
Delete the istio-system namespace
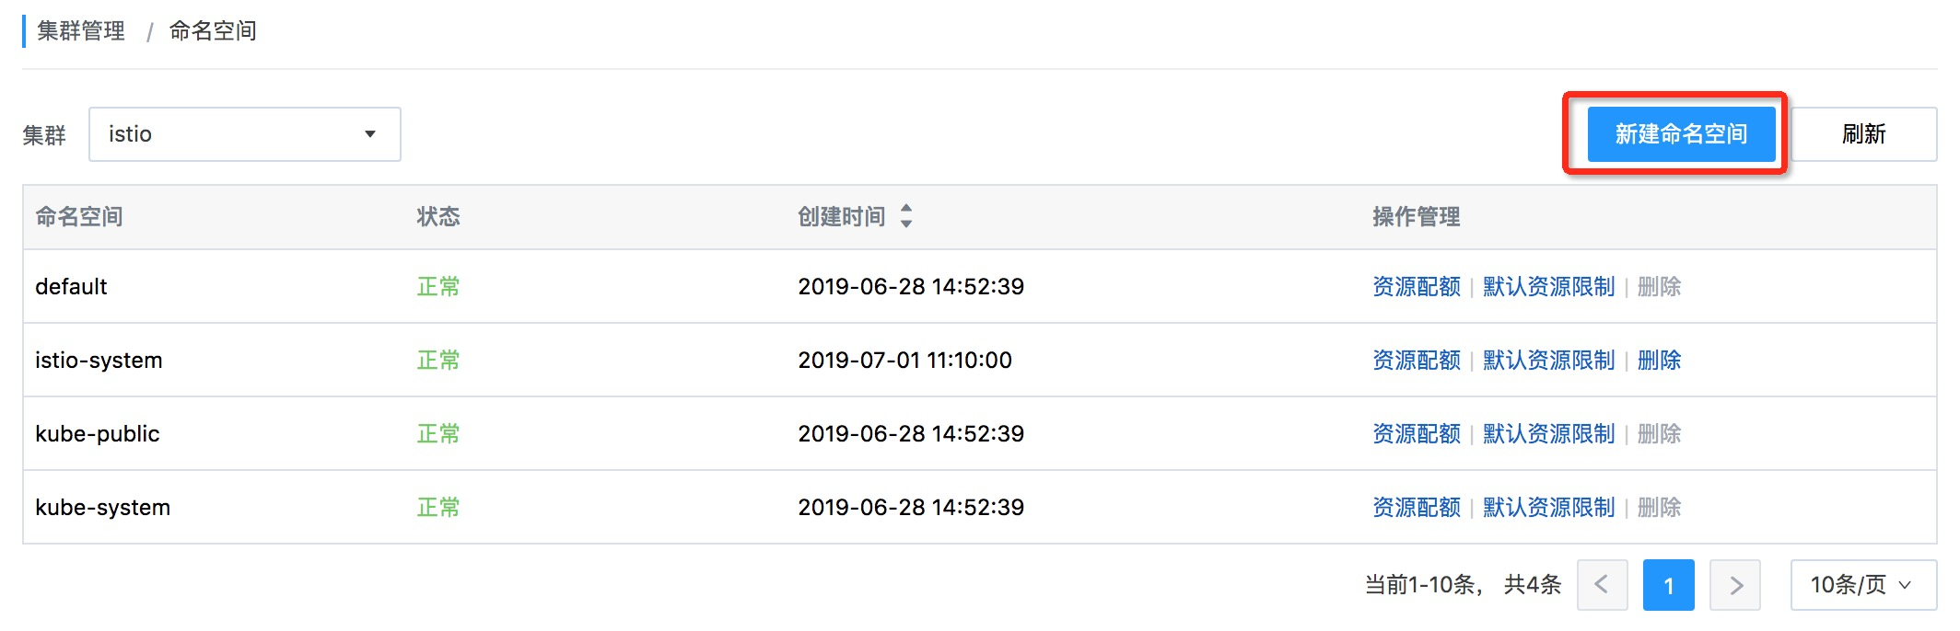pos(1659,361)
